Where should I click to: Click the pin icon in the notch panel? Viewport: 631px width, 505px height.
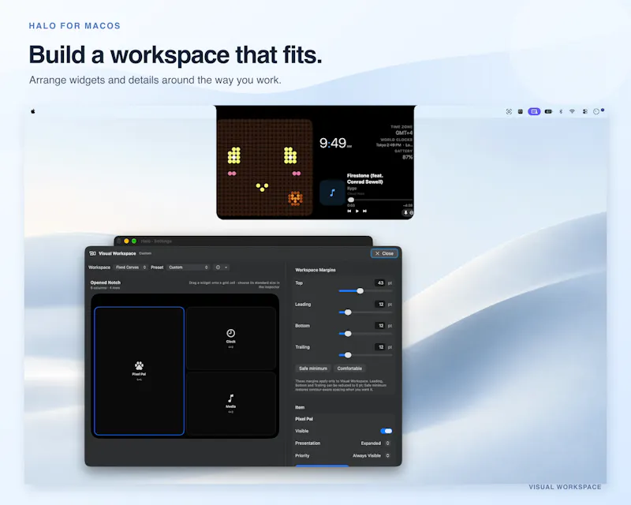(405, 212)
